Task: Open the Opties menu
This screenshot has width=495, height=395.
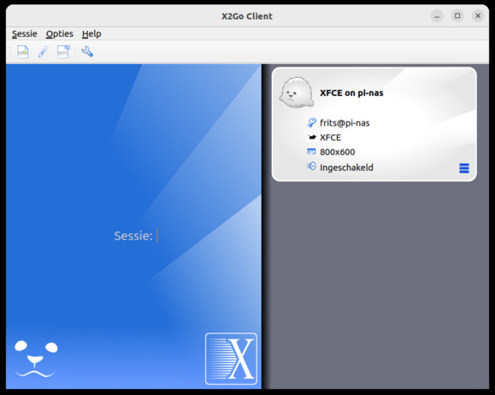Action: tap(60, 34)
